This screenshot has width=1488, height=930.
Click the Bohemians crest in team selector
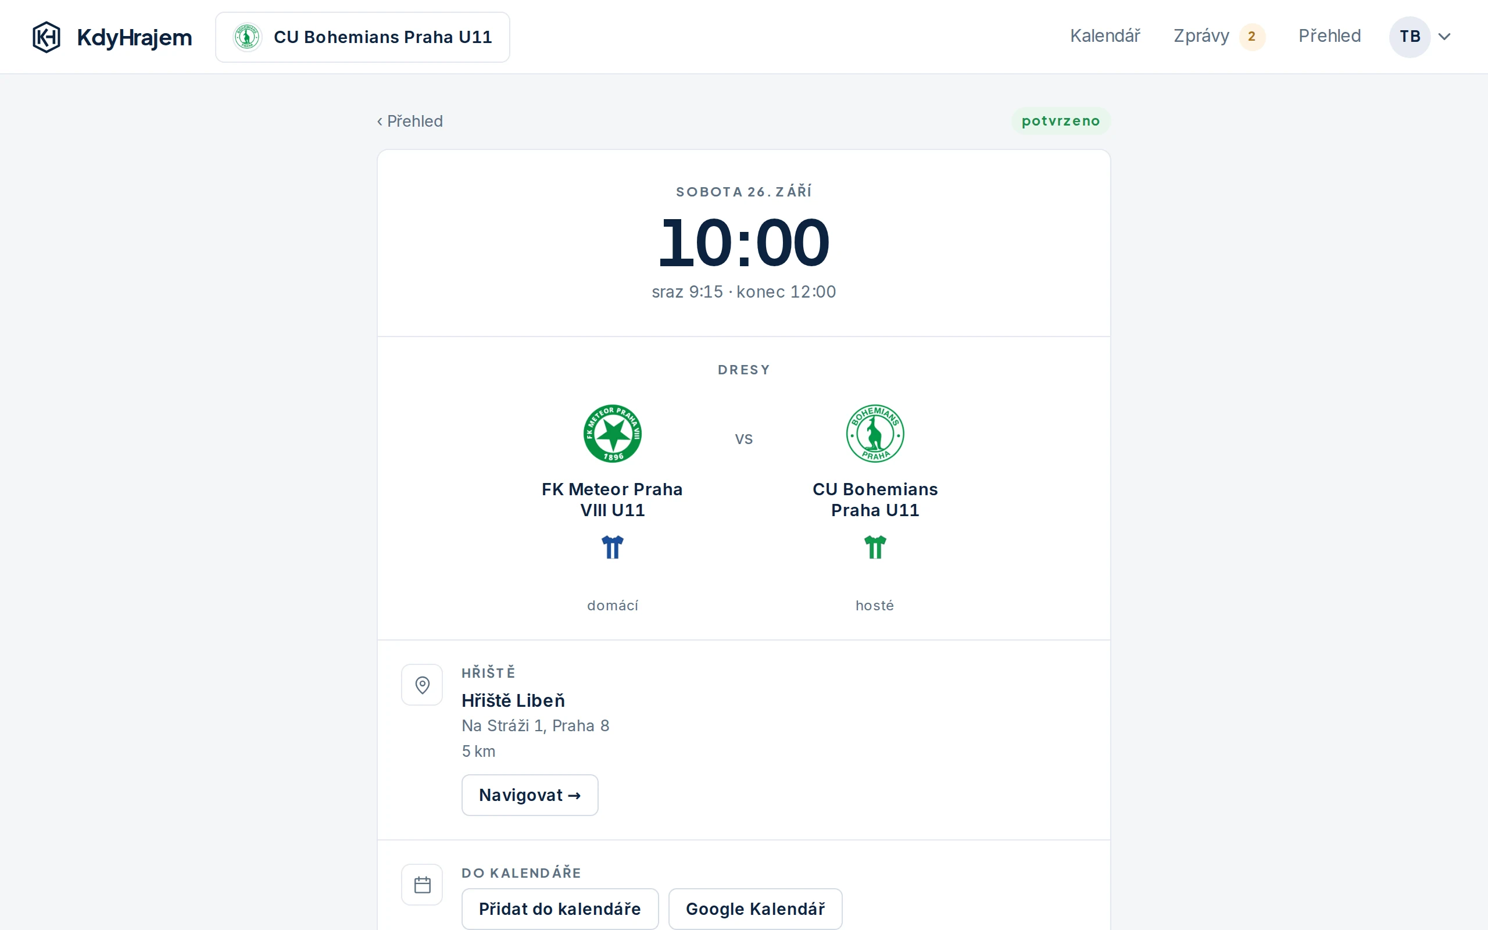pyautogui.click(x=247, y=37)
